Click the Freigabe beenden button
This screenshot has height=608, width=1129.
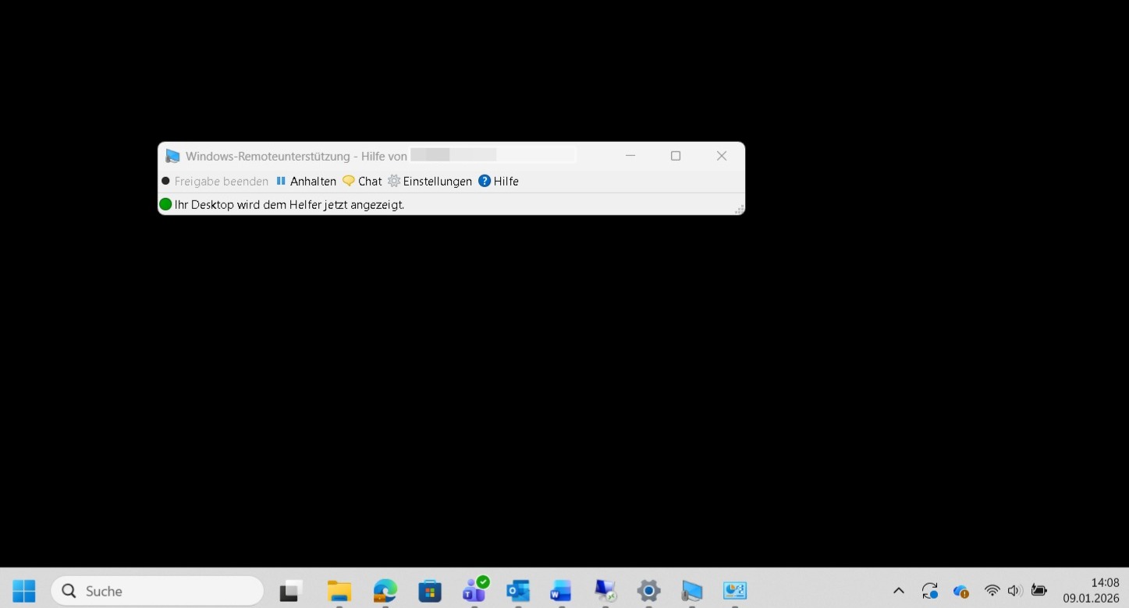point(215,181)
